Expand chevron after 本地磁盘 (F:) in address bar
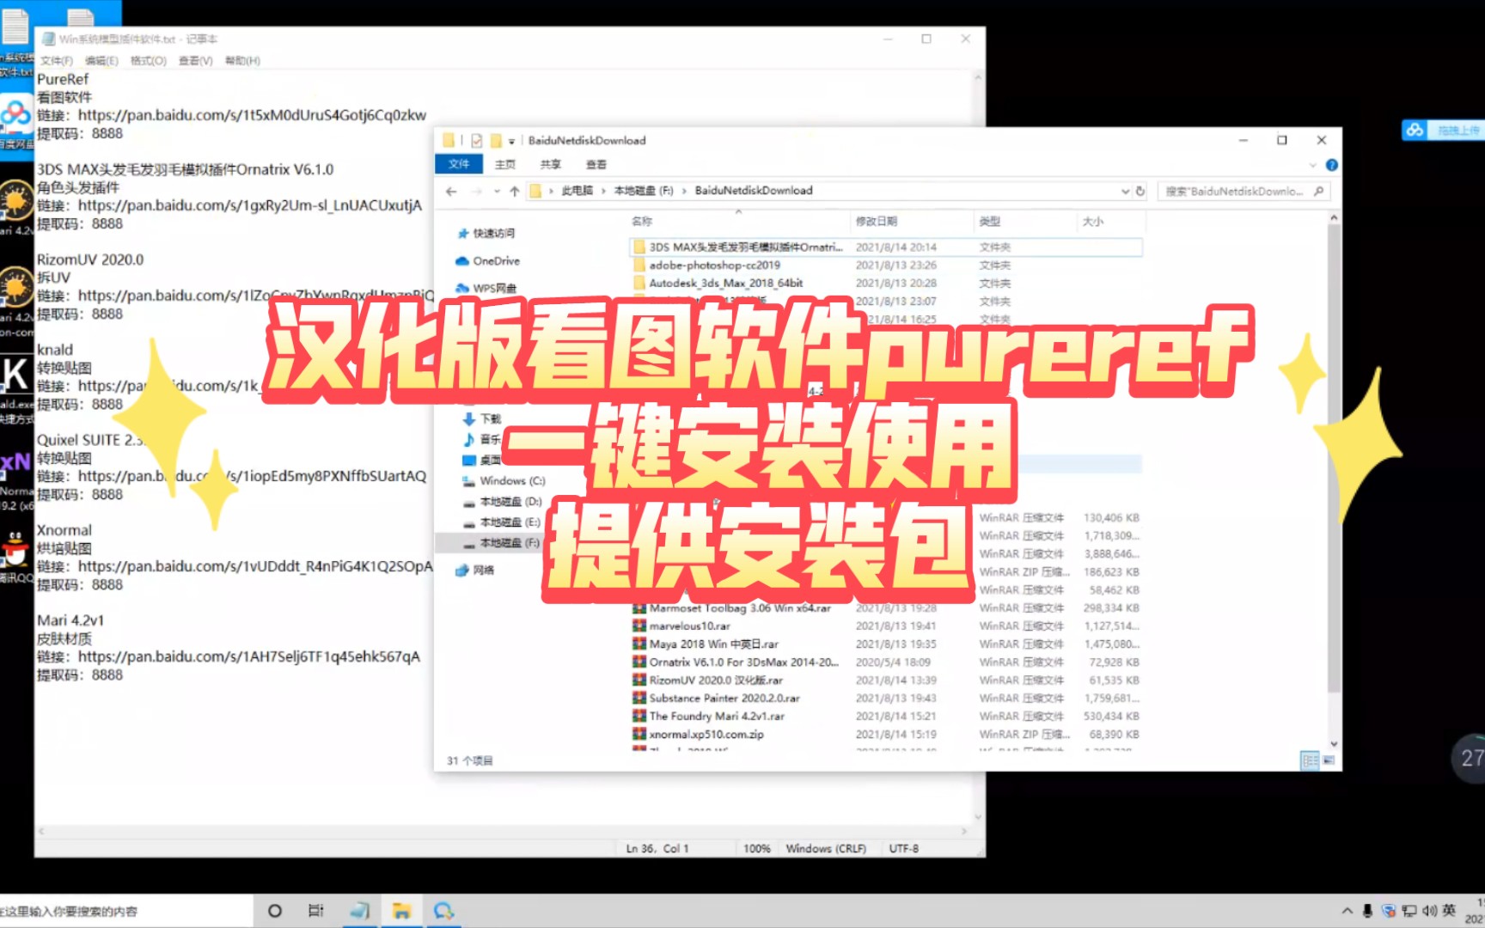1485x928 pixels. point(685,191)
